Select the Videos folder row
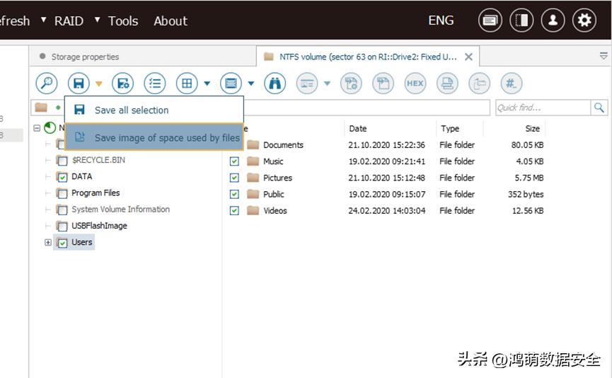The height and width of the screenshot is (378, 612). click(x=386, y=210)
